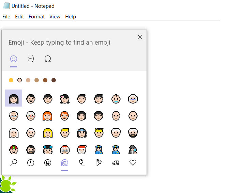Open the Help menu
The height and width of the screenshot is (193, 227).
click(71, 17)
